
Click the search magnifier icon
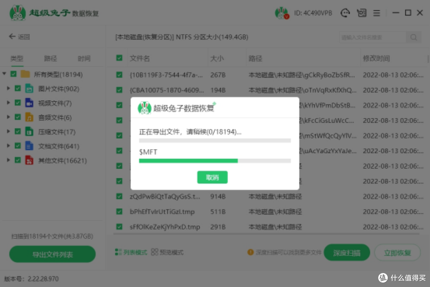point(414,37)
